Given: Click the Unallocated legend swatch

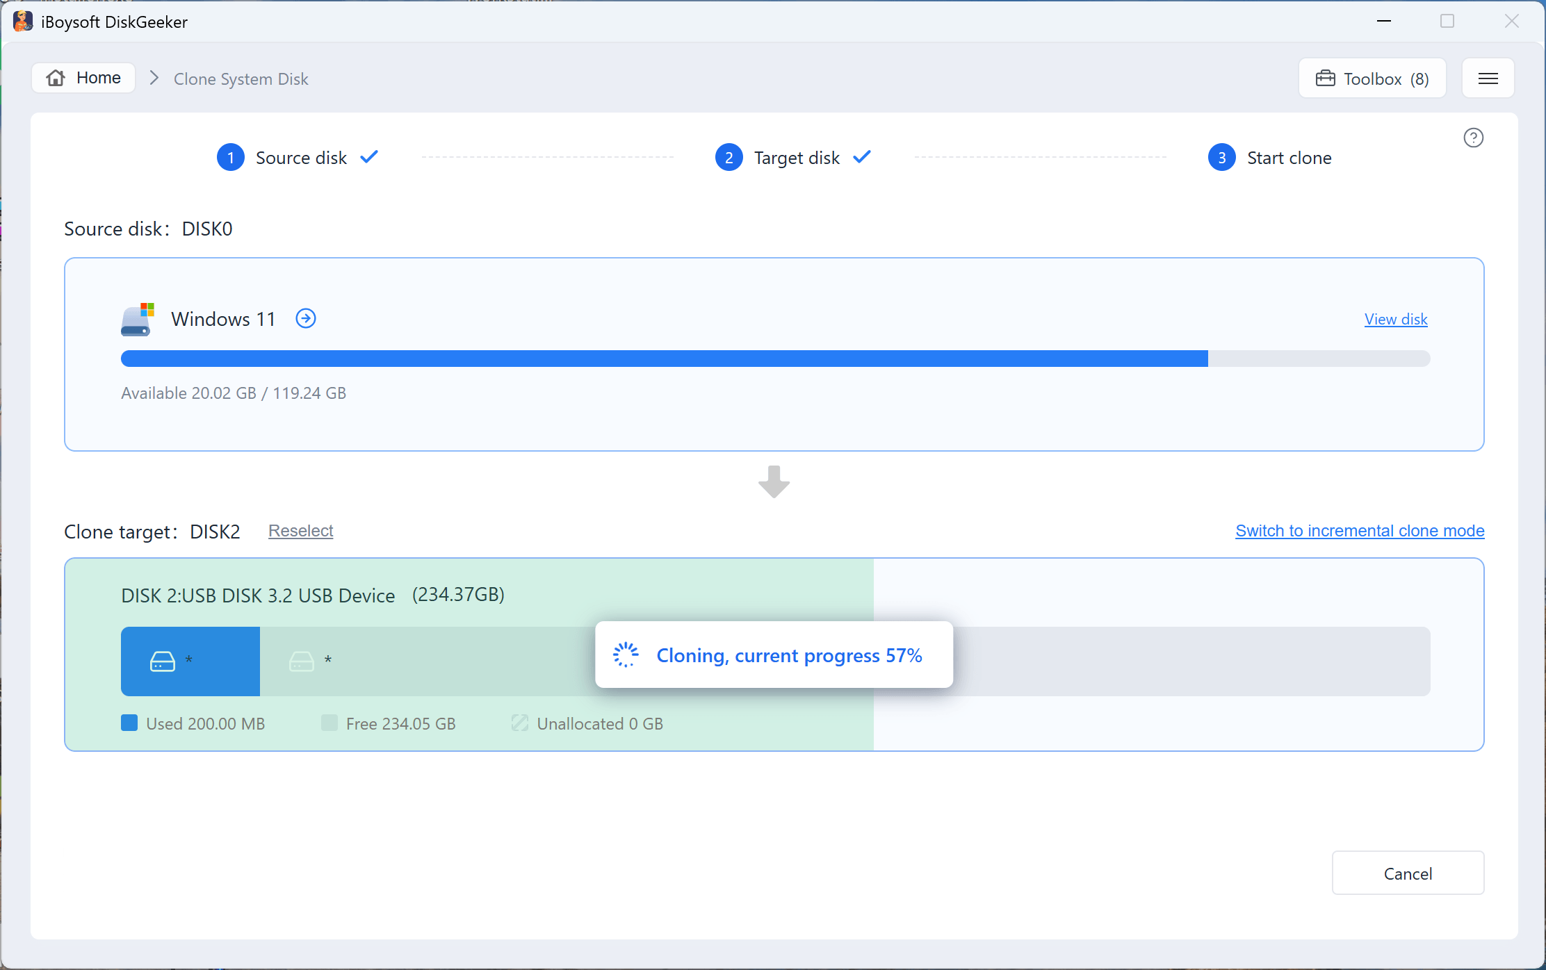Looking at the screenshot, I should pyautogui.click(x=520, y=723).
